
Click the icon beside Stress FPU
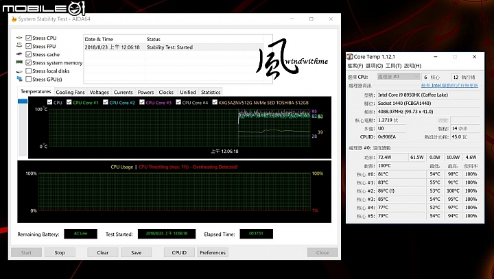[x=19, y=46]
